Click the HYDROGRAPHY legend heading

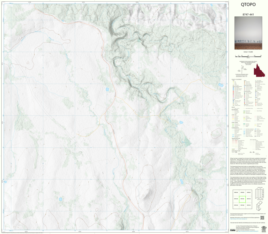235,128
